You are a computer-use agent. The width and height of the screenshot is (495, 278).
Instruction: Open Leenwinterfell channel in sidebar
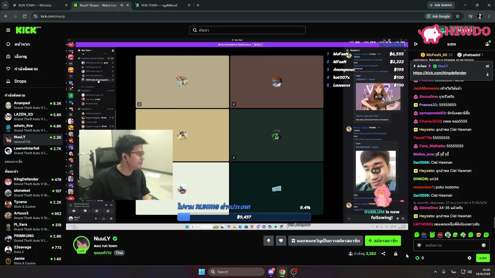click(33, 151)
